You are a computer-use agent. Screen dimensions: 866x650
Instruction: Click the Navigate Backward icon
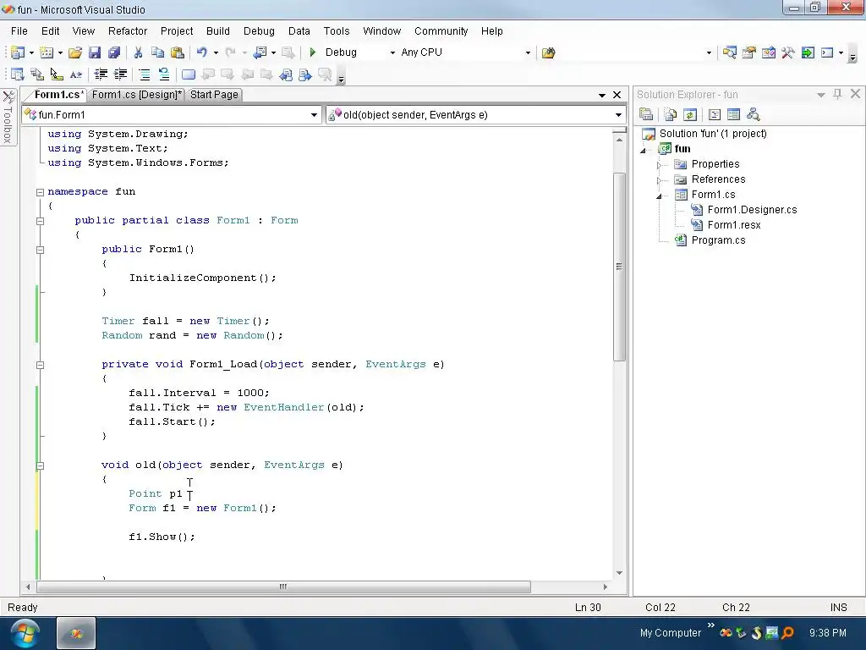click(x=260, y=52)
